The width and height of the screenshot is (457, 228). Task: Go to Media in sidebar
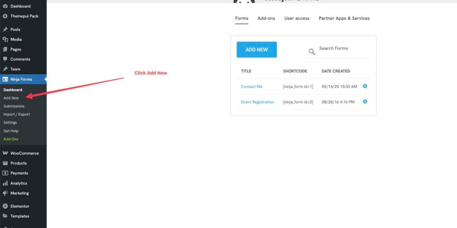point(16,40)
